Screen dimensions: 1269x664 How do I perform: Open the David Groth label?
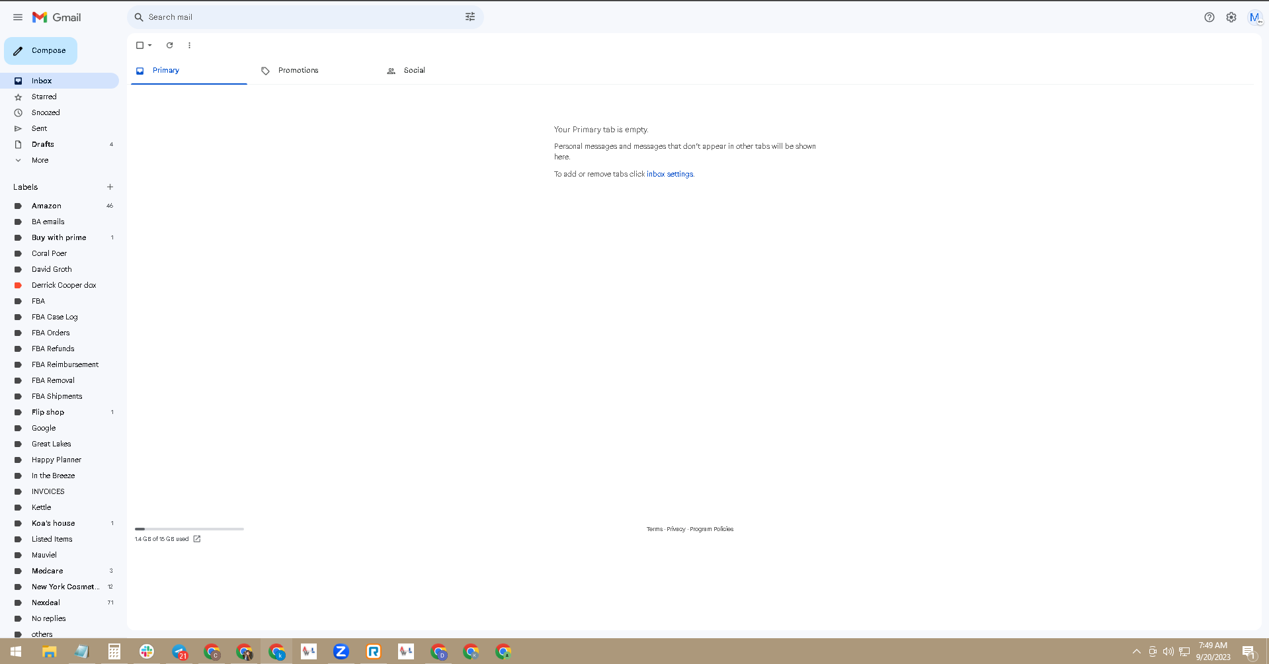tap(60, 269)
